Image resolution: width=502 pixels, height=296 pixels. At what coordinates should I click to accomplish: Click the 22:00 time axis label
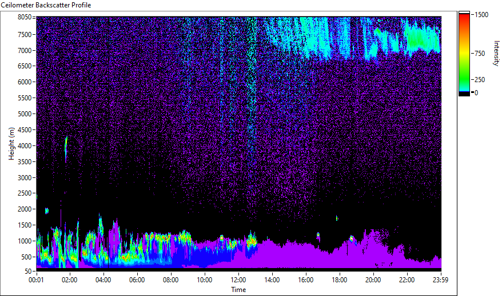tap(407, 280)
